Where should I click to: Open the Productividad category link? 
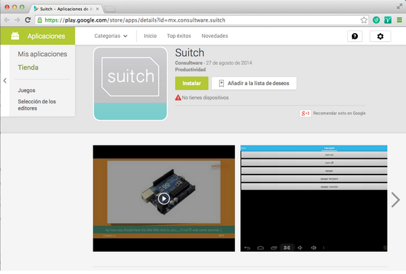tap(190, 70)
